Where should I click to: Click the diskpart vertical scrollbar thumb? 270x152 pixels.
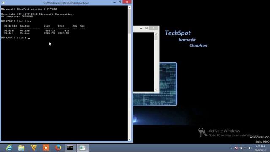[130, 22]
